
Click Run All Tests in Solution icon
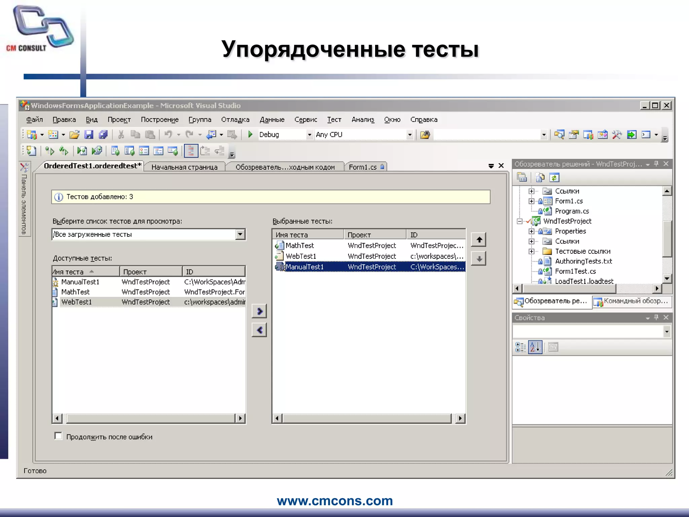tap(64, 151)
